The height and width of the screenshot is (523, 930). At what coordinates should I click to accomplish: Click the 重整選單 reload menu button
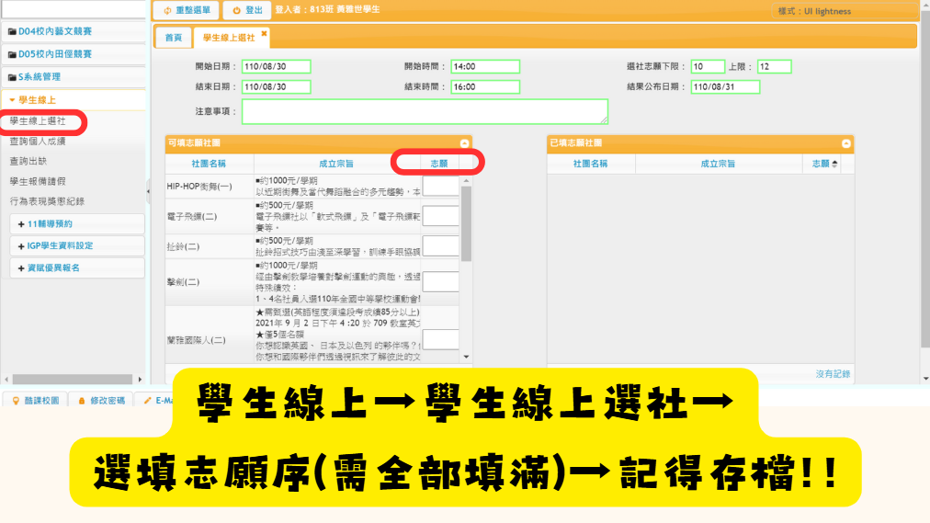[186, 10]
